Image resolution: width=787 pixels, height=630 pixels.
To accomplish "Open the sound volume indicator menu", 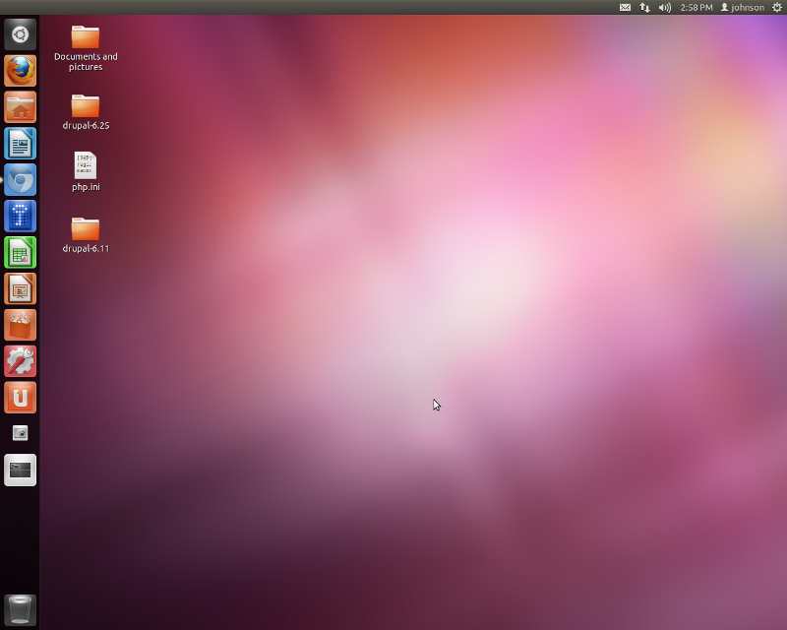I will coord(665,7).
